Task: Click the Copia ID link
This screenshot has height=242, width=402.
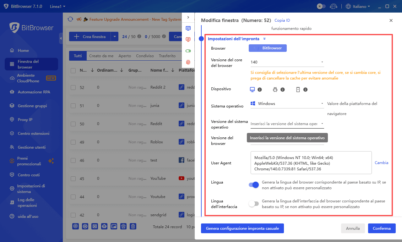Action: 282,20
